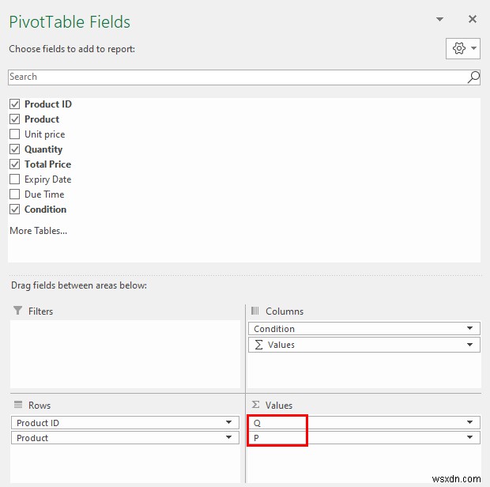The image size is (490, 487).
Task: Click the Rows area icon
Action: 18,405
